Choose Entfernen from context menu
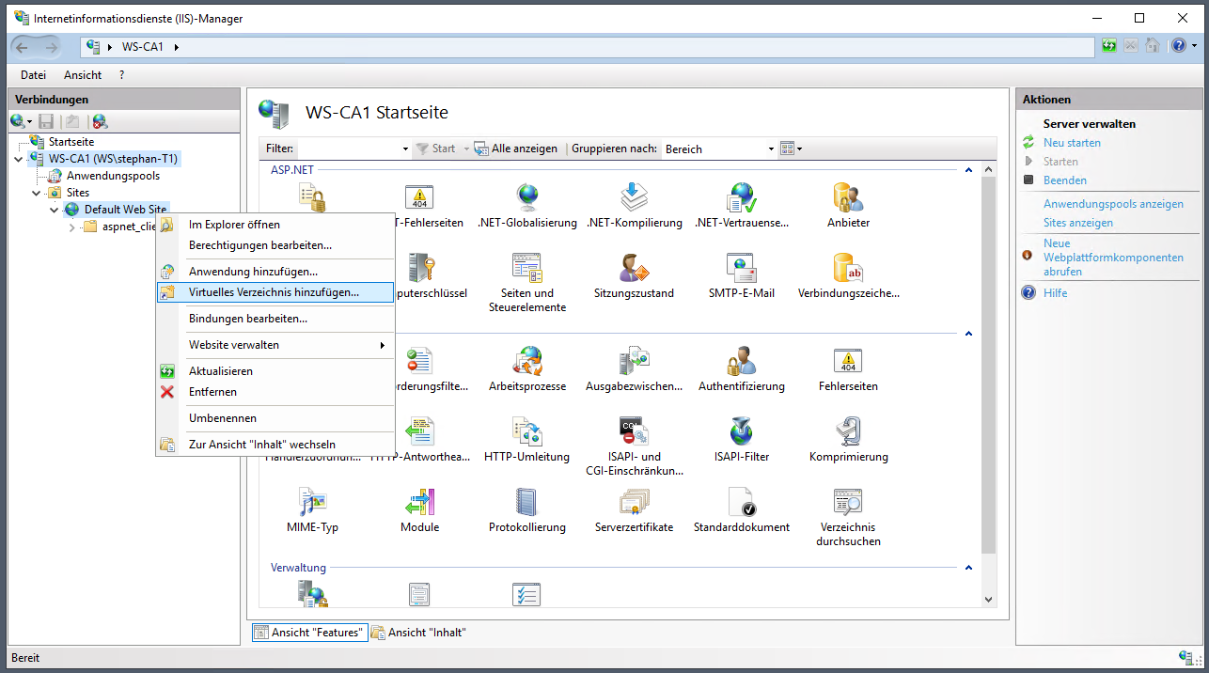Image resolution: width=1209 pixels, height=673 pixels. coord(275,392)
